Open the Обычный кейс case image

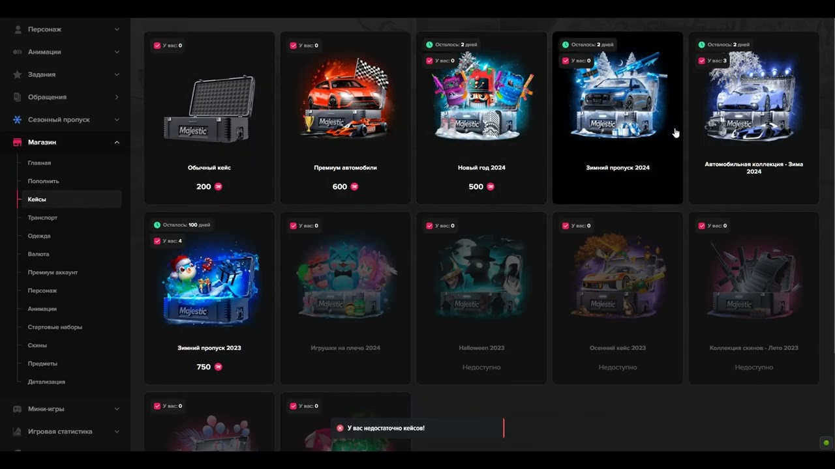(209, 108)
